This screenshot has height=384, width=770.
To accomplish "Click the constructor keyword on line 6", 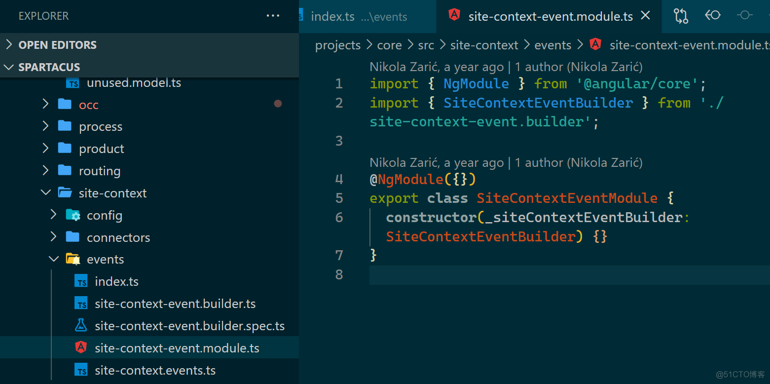I will click(x=431, y=218).
